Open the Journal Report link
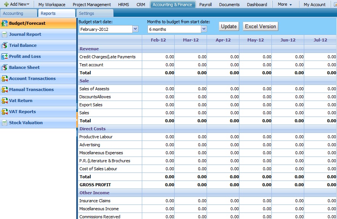337x219 pixels. tap(25, 34)
